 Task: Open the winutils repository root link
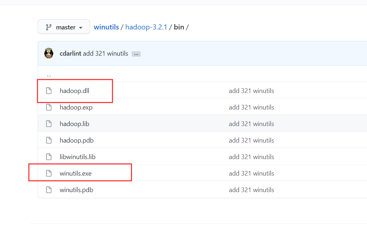click(x=106, y=27)
